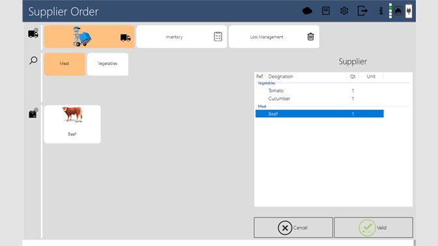
Task: Click the add-product box icon in sidebar
Action: (33, 113)
